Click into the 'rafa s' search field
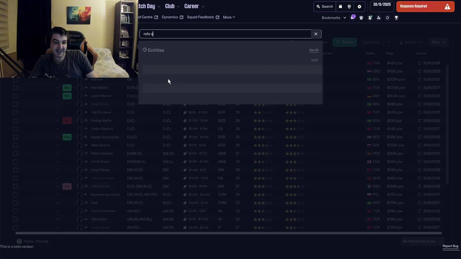The width and height of the screenshot is (461, 259). (x=225, y=34)
